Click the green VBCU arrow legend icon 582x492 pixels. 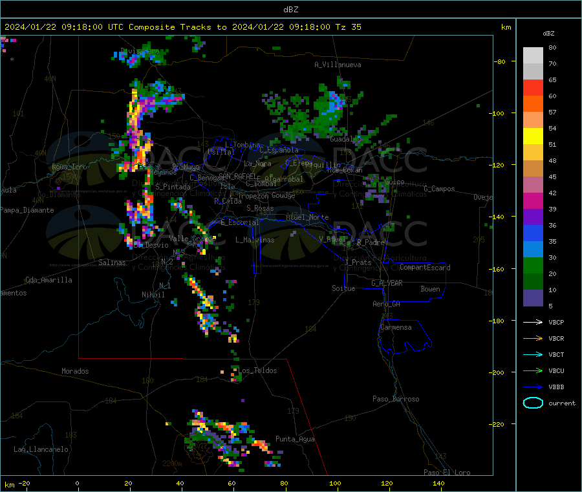(x=533, y=370)
